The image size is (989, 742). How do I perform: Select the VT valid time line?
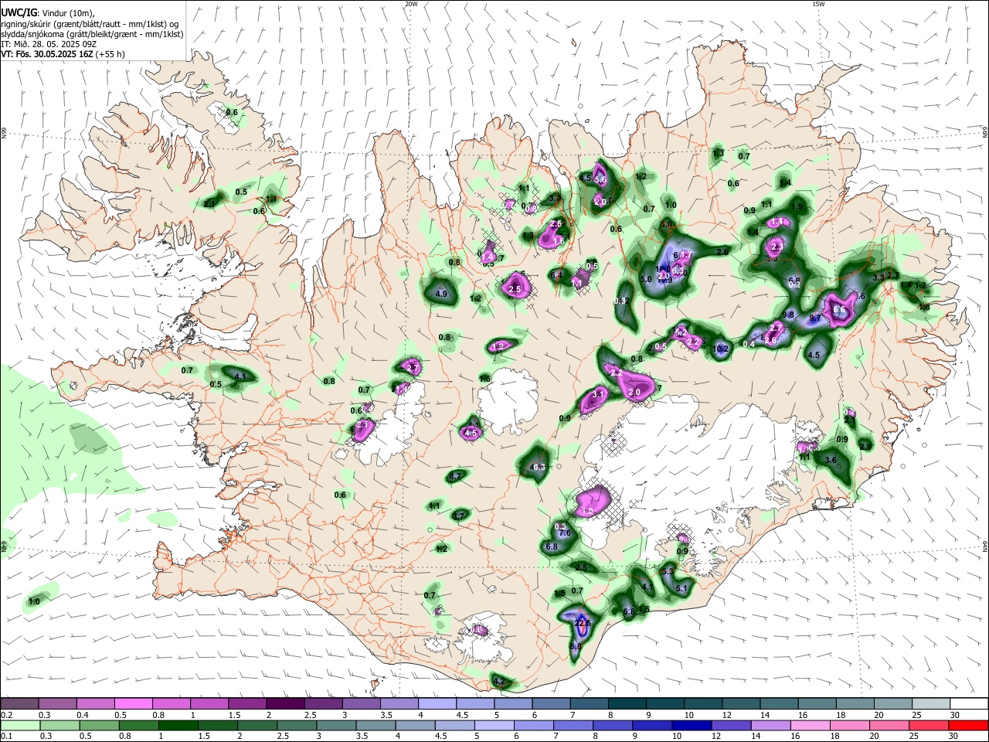click(x=63, y=54)
